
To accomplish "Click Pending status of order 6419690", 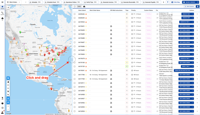I will 148,30.
